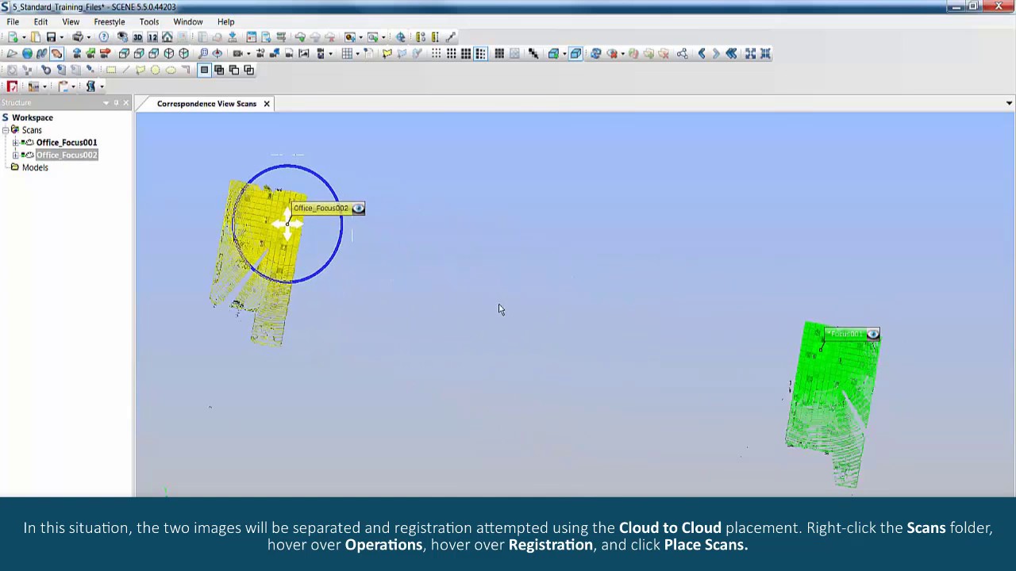This screenshot has height=571, width=1016.
Task: Open the Edit menu
Action: 40,22
